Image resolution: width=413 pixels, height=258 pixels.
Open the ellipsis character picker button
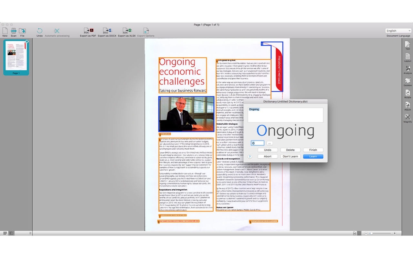pos(270,143)
